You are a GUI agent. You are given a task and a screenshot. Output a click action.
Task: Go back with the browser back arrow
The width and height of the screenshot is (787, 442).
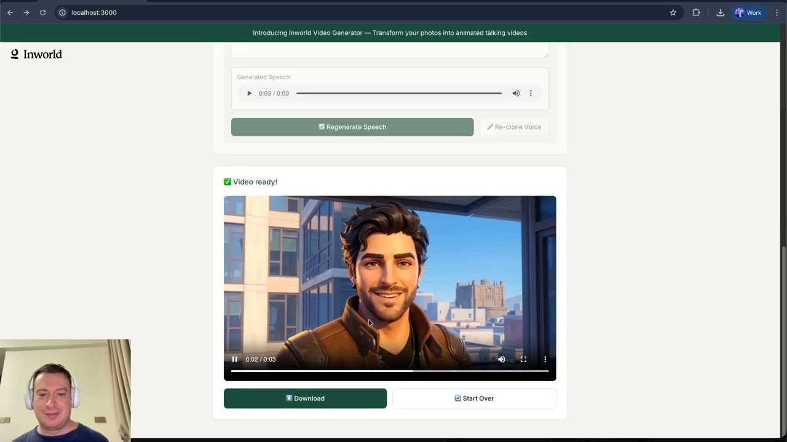click(x=10, y=12)
